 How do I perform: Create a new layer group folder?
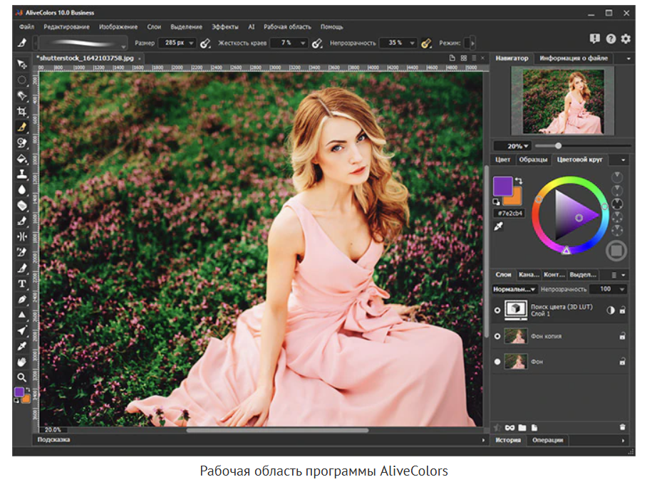pos(522,428)
